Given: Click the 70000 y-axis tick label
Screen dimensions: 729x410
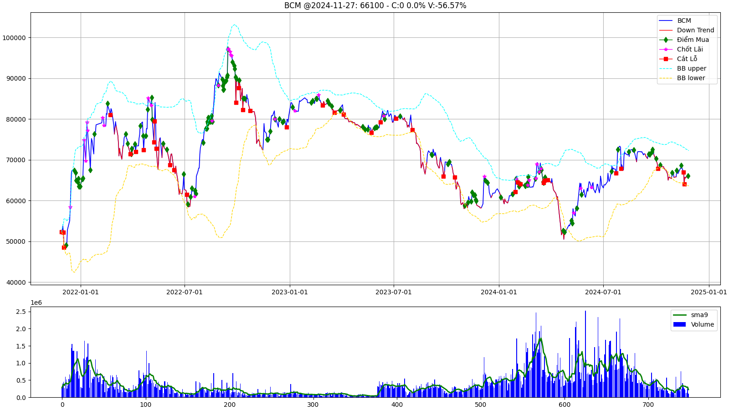Looking at the screenshot, I should [15, 160].
